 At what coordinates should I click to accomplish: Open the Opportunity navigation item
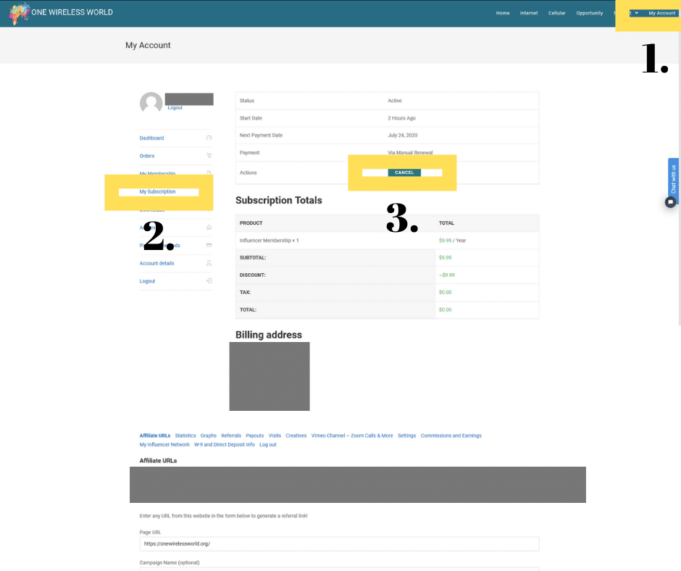point(590,13)
